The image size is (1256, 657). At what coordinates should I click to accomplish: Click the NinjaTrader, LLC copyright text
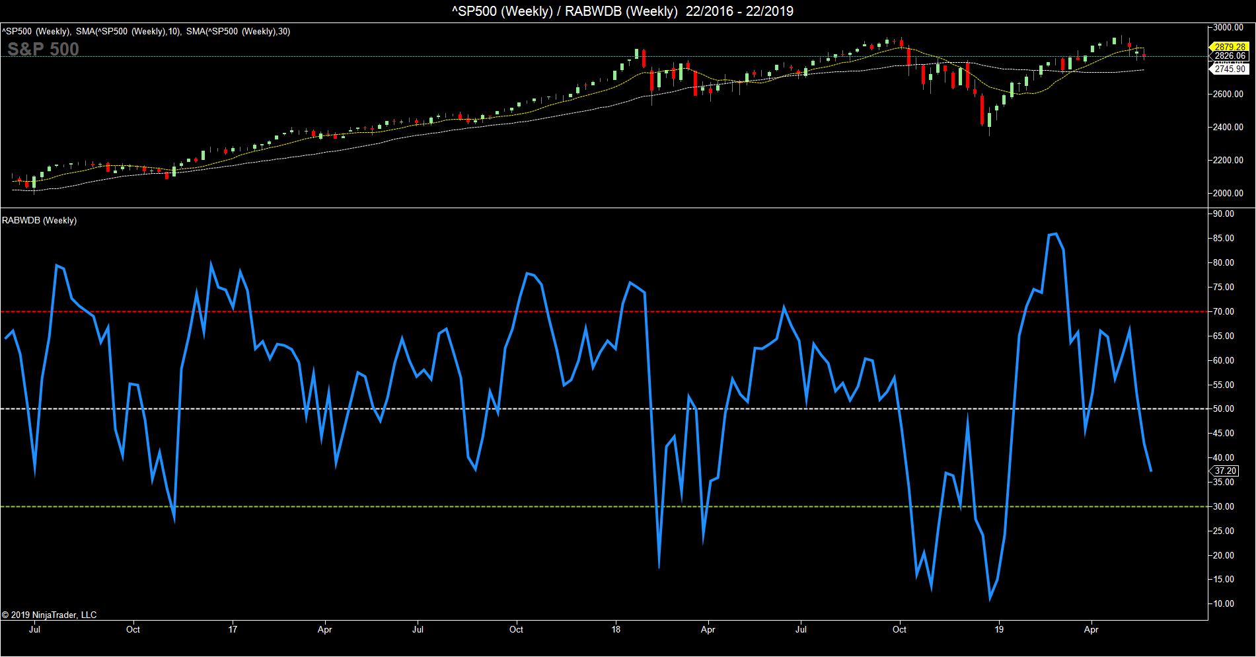[50, 615]
